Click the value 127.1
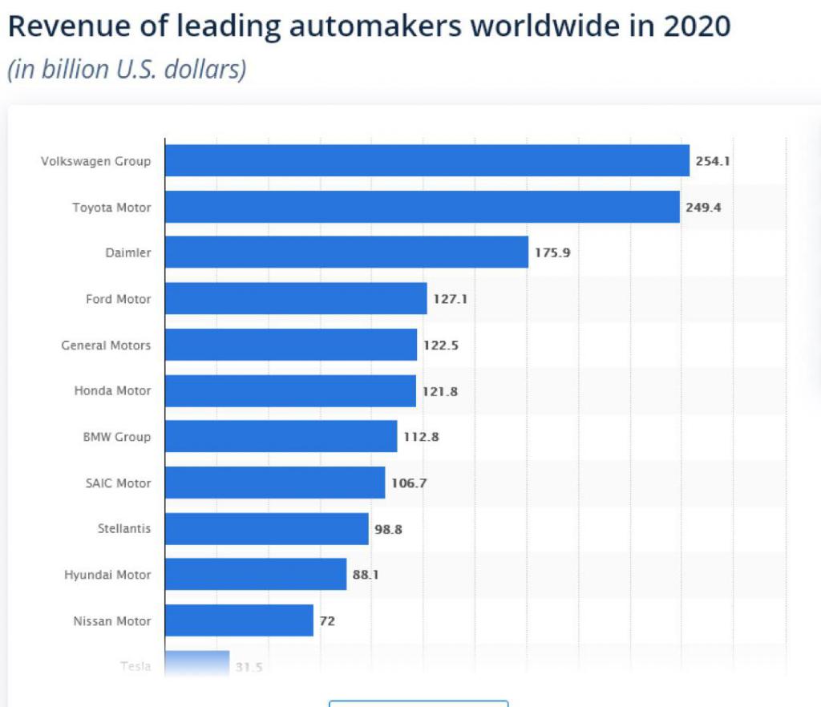 tap(451, 299)
